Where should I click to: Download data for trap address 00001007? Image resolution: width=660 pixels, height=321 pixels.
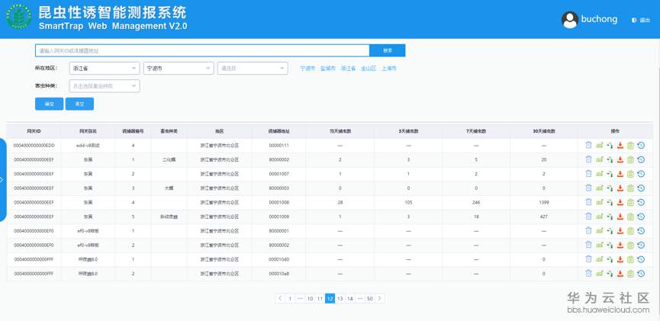(620, 174)
